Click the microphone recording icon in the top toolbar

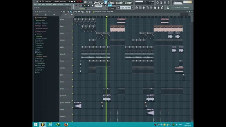pos(165,2)
